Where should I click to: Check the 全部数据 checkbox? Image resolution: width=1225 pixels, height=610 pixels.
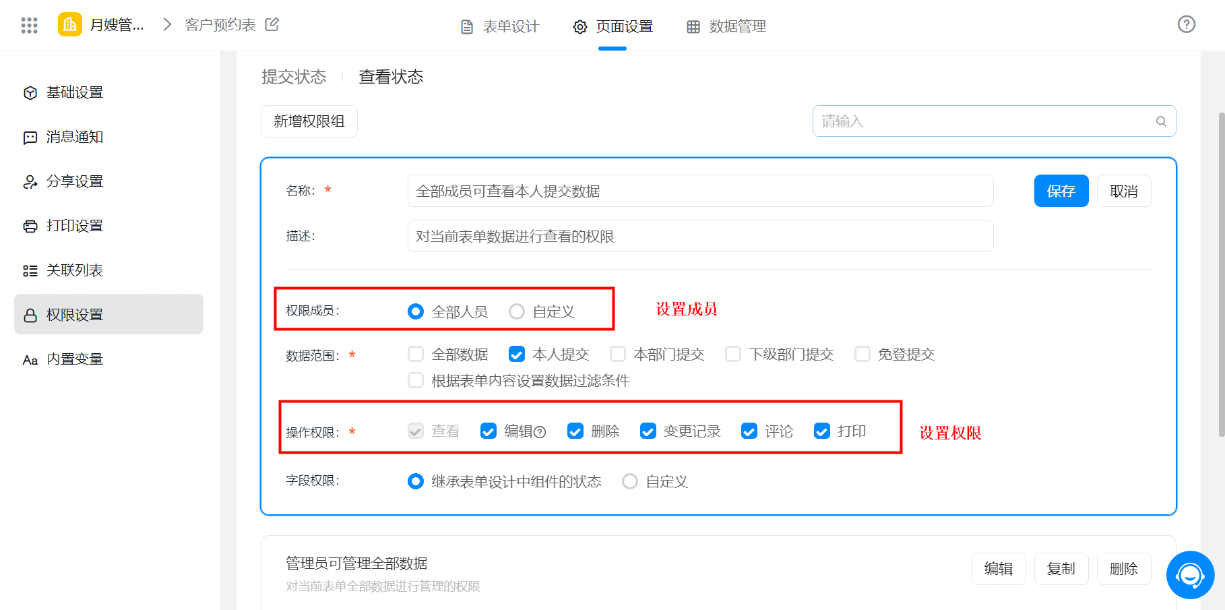416,354
